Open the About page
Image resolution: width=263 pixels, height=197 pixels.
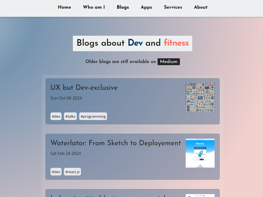pyautogui.click(x=201, y=7)
